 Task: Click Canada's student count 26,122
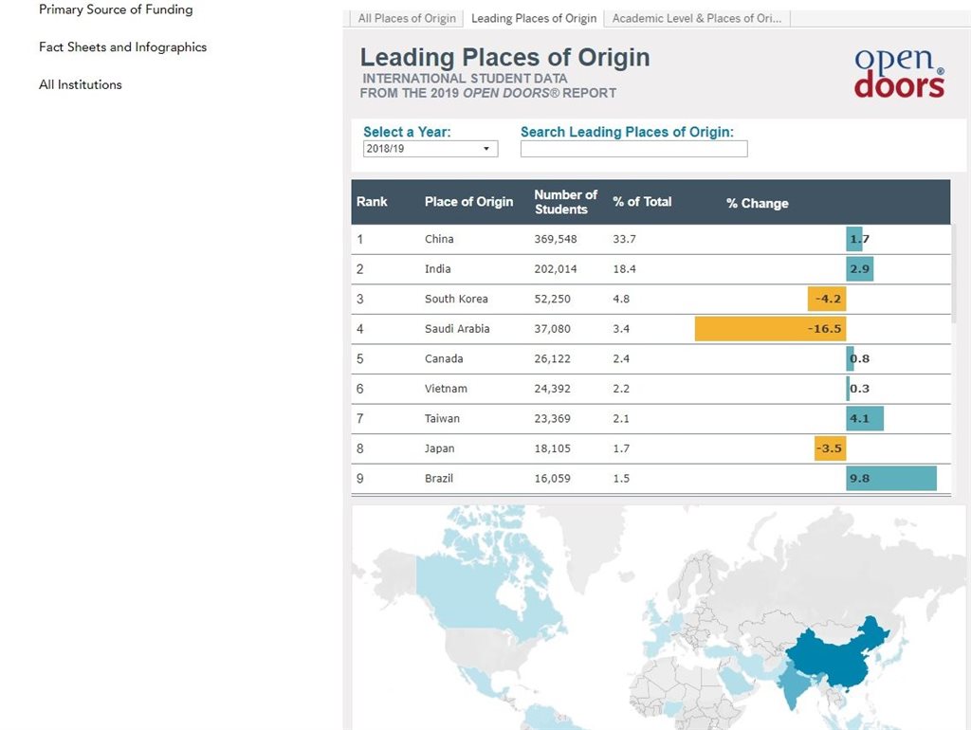[x=553, y=359]
